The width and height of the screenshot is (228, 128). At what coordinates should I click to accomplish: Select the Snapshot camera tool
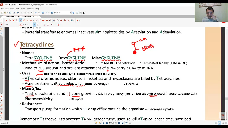pos(61,20)
